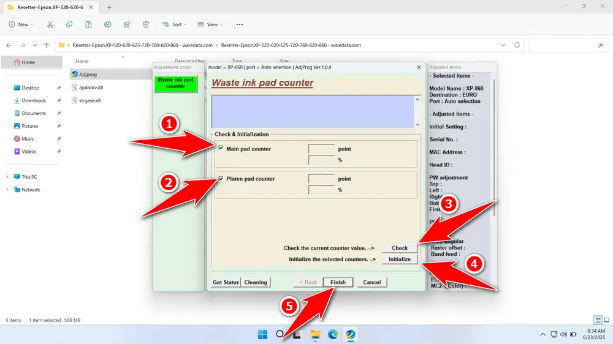Viewport: 613px width, 344px height.
Task: Open the volume control in system tray
Action: (x=563, y=334)
